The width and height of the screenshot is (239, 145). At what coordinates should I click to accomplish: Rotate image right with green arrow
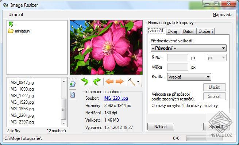[97, 81]
